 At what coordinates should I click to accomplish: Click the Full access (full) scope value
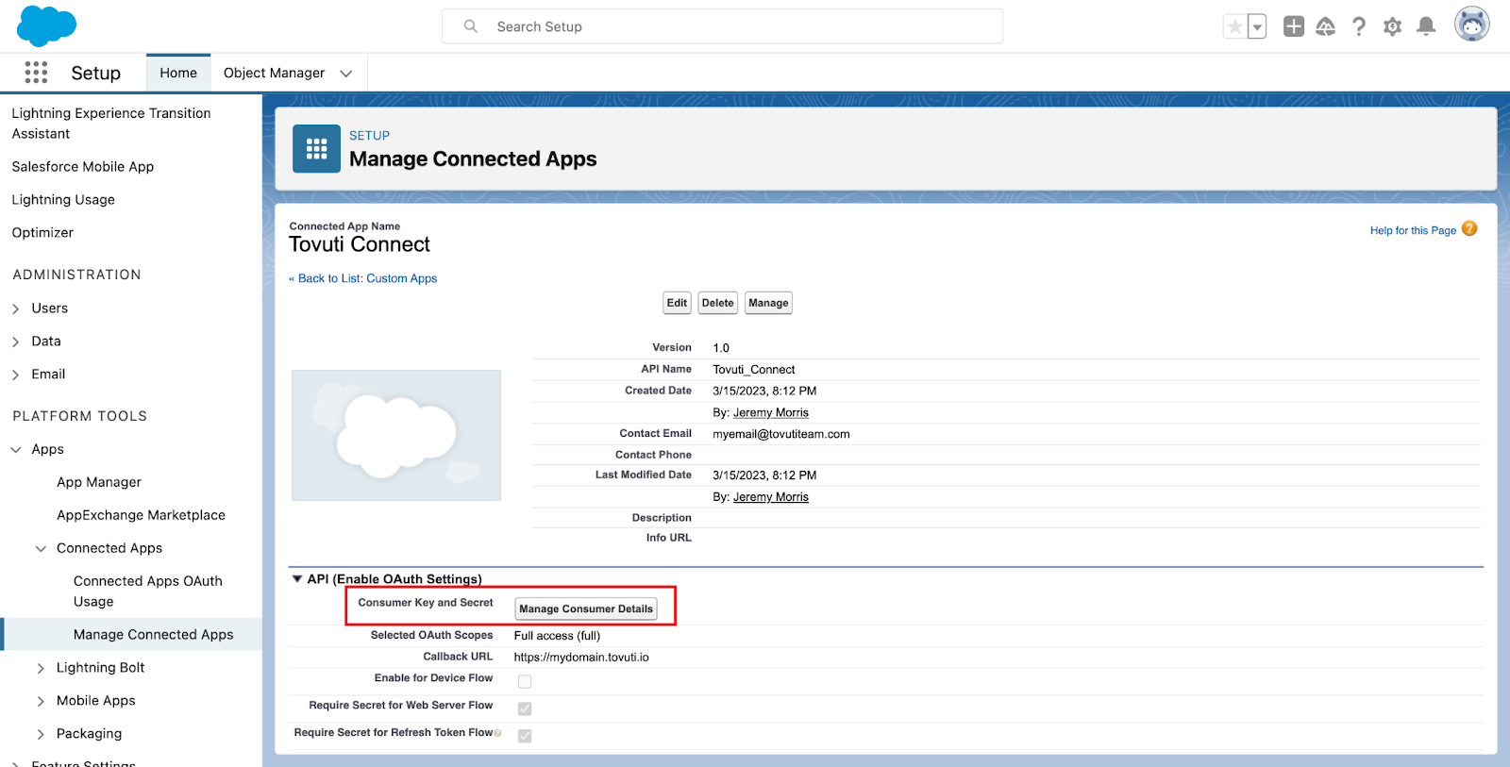point(557,636)
